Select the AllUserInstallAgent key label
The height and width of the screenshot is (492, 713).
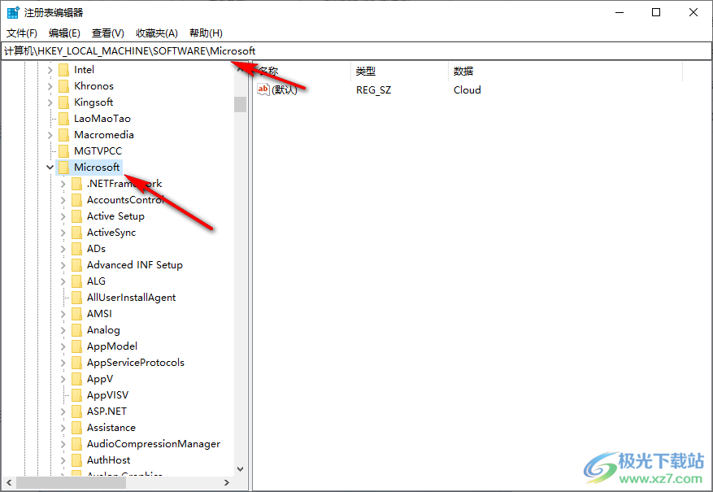pyautogui.click(x=131, y=298)
